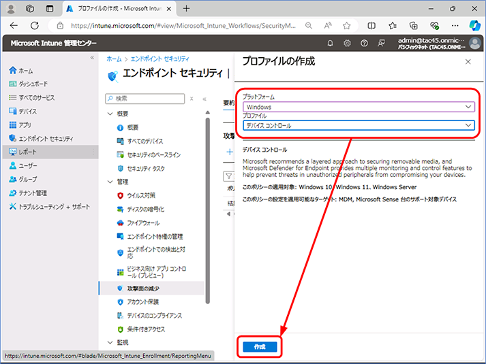Collapse the 管理 section chevron
Image resolution: width=486 pixels, height=364 pixels.
110,182
